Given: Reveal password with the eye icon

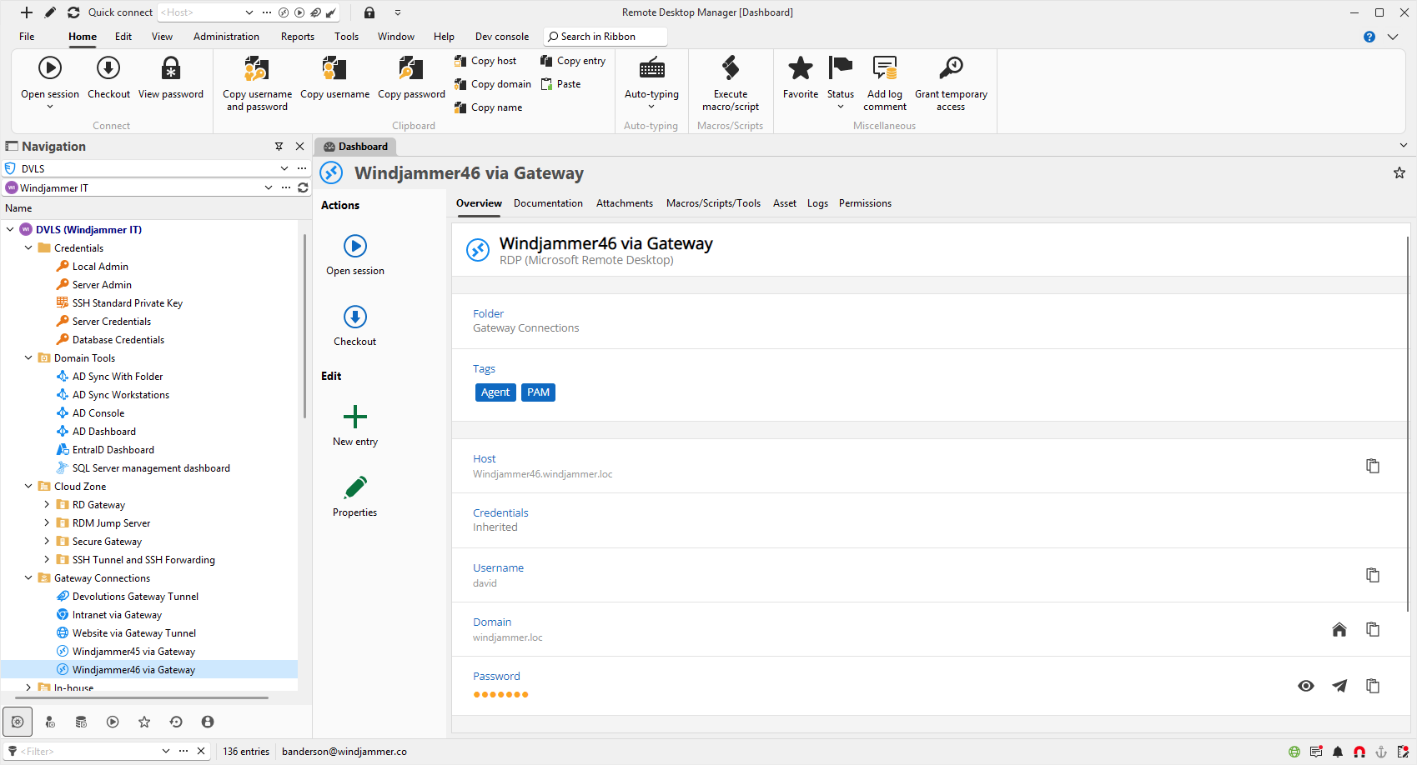Looking at the screenshot, I should (1306, 686).
